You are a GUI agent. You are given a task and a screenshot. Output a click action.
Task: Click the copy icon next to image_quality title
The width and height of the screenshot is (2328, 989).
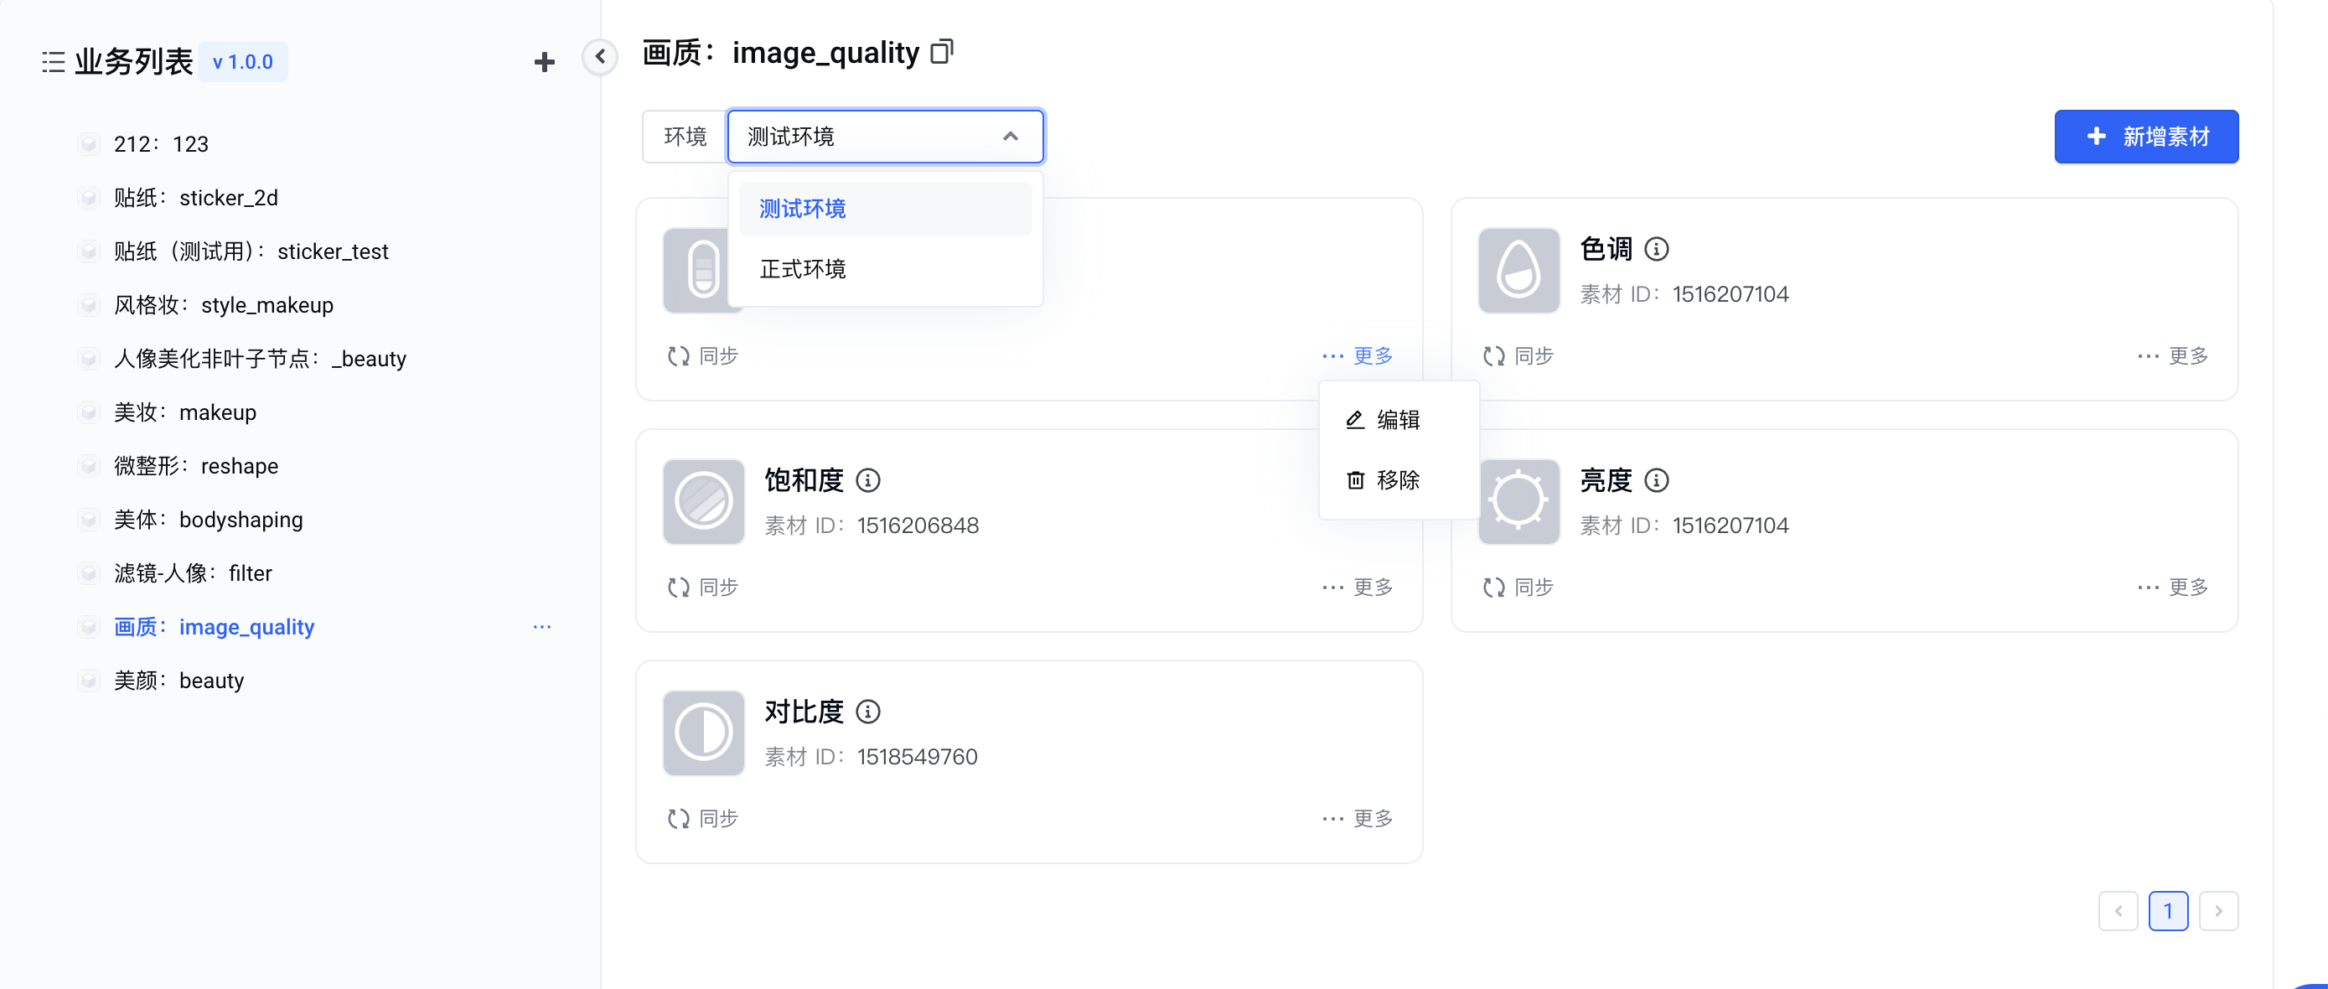pos(942,53)
